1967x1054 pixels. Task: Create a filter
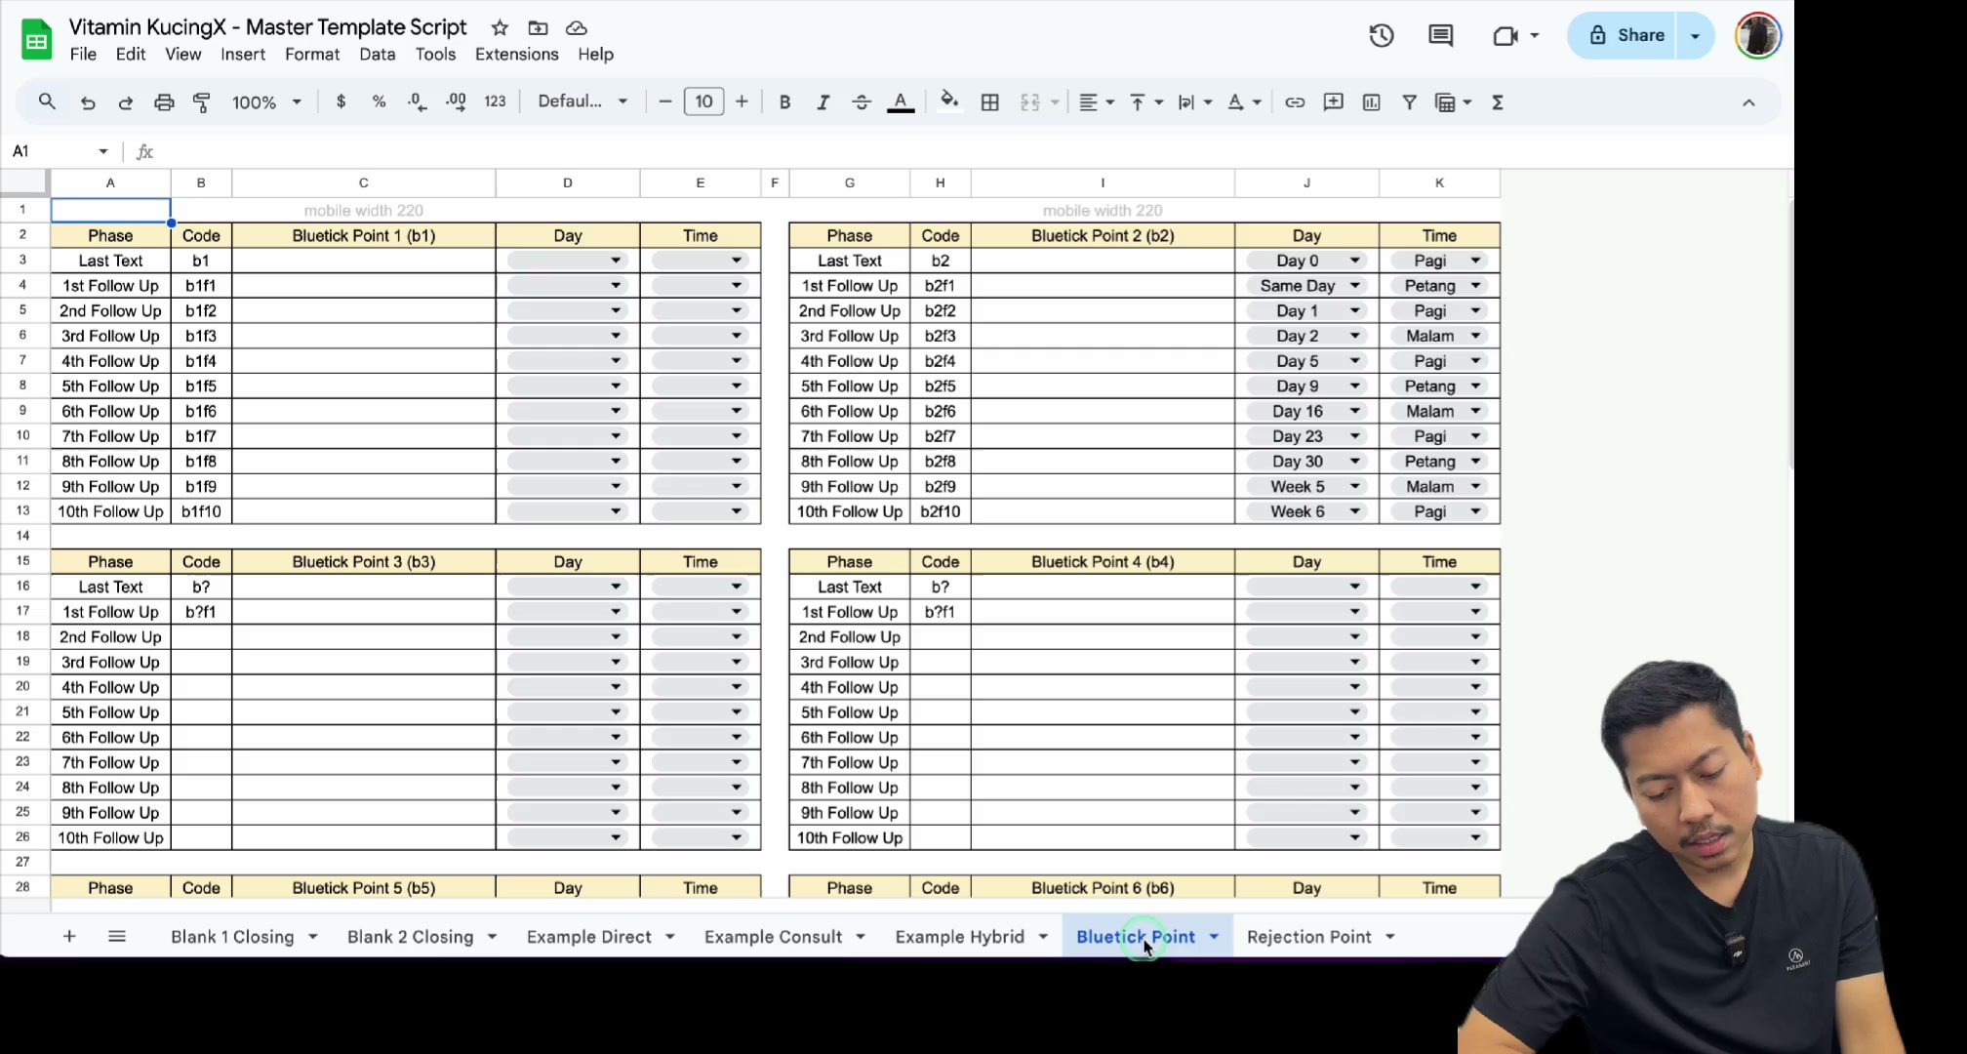(x=1409, y=101)
